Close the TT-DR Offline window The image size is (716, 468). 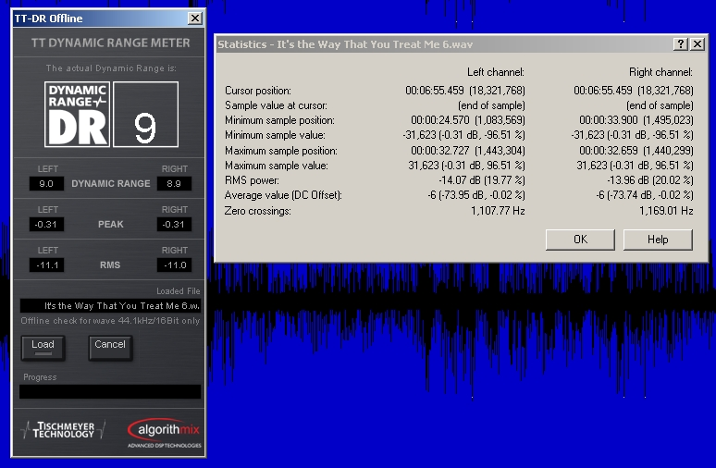pyautogui.click(x=195, y=18)
